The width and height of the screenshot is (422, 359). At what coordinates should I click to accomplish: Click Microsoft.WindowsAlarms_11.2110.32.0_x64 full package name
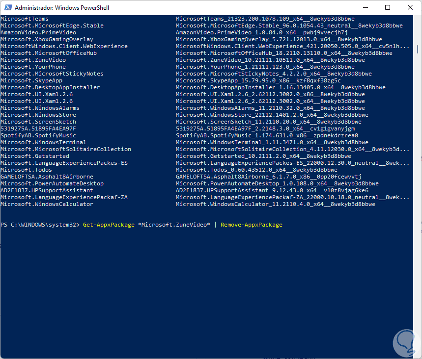pos(270,108)
